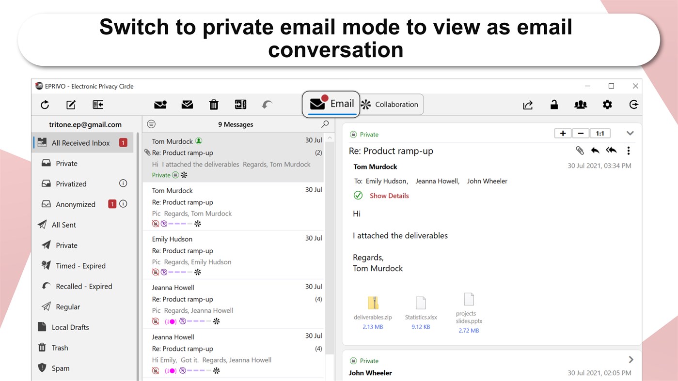Viewport: 678px width, 381px height.
Task: Open the message list filter menu
Action: (x=151, y=124)
